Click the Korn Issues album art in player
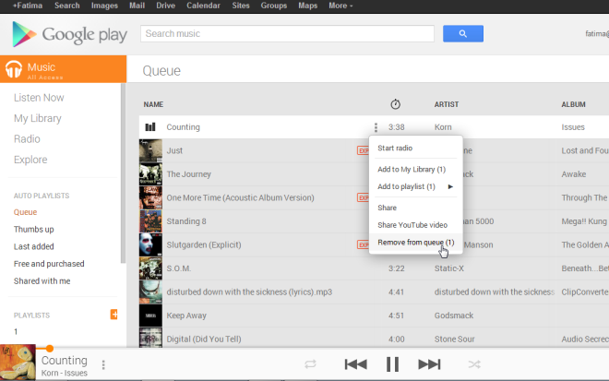 click(18, 363)
